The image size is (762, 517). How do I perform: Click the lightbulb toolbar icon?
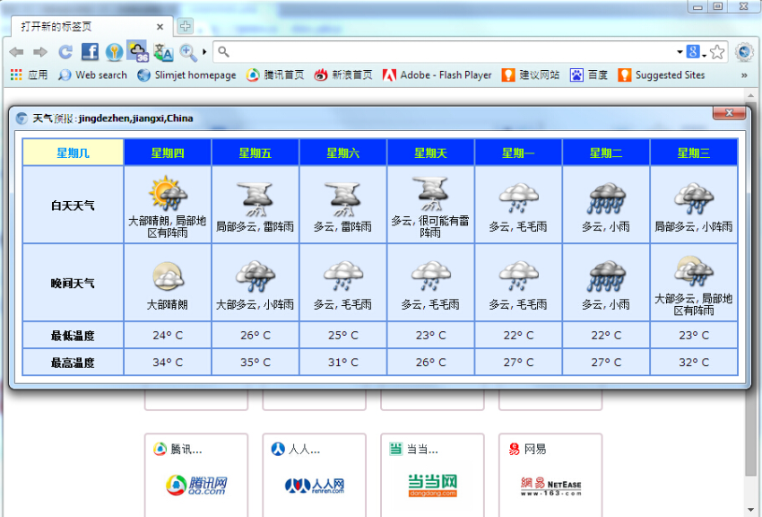click(x=114, y=52)
